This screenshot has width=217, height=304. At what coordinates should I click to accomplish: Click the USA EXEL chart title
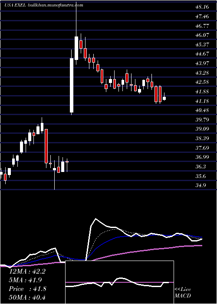click(x=14, y=5)
